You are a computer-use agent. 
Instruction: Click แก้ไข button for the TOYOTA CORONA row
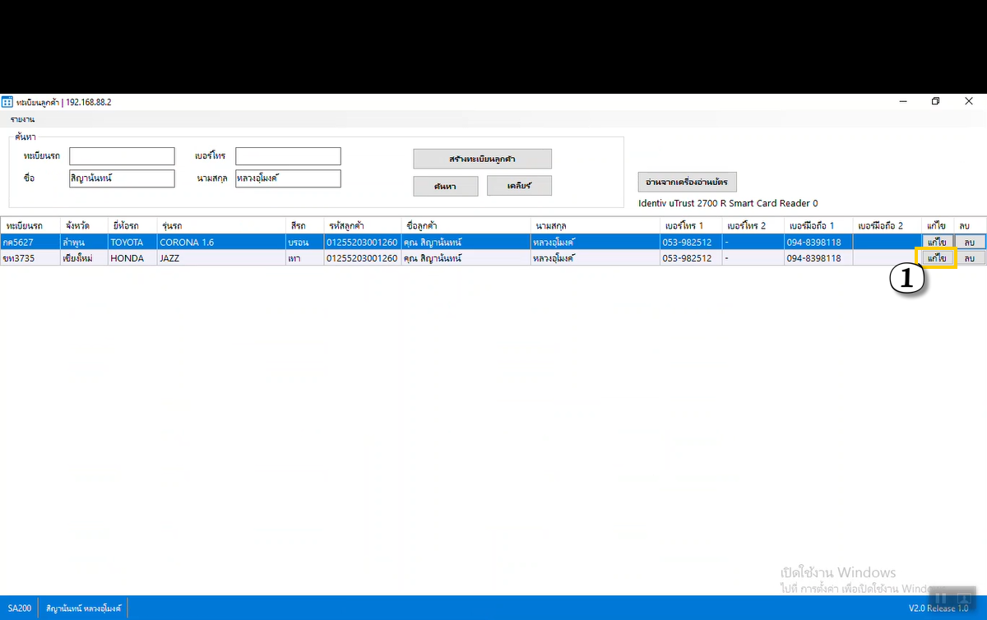[x=936, y=242]
